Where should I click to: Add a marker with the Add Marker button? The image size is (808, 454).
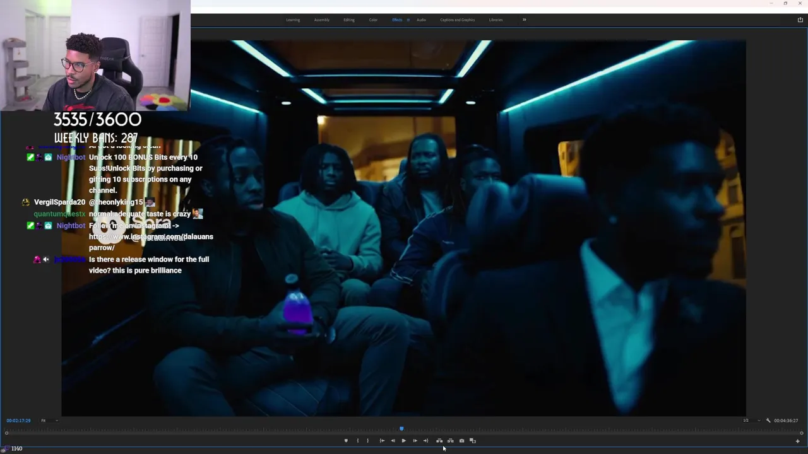click(346, 441)
